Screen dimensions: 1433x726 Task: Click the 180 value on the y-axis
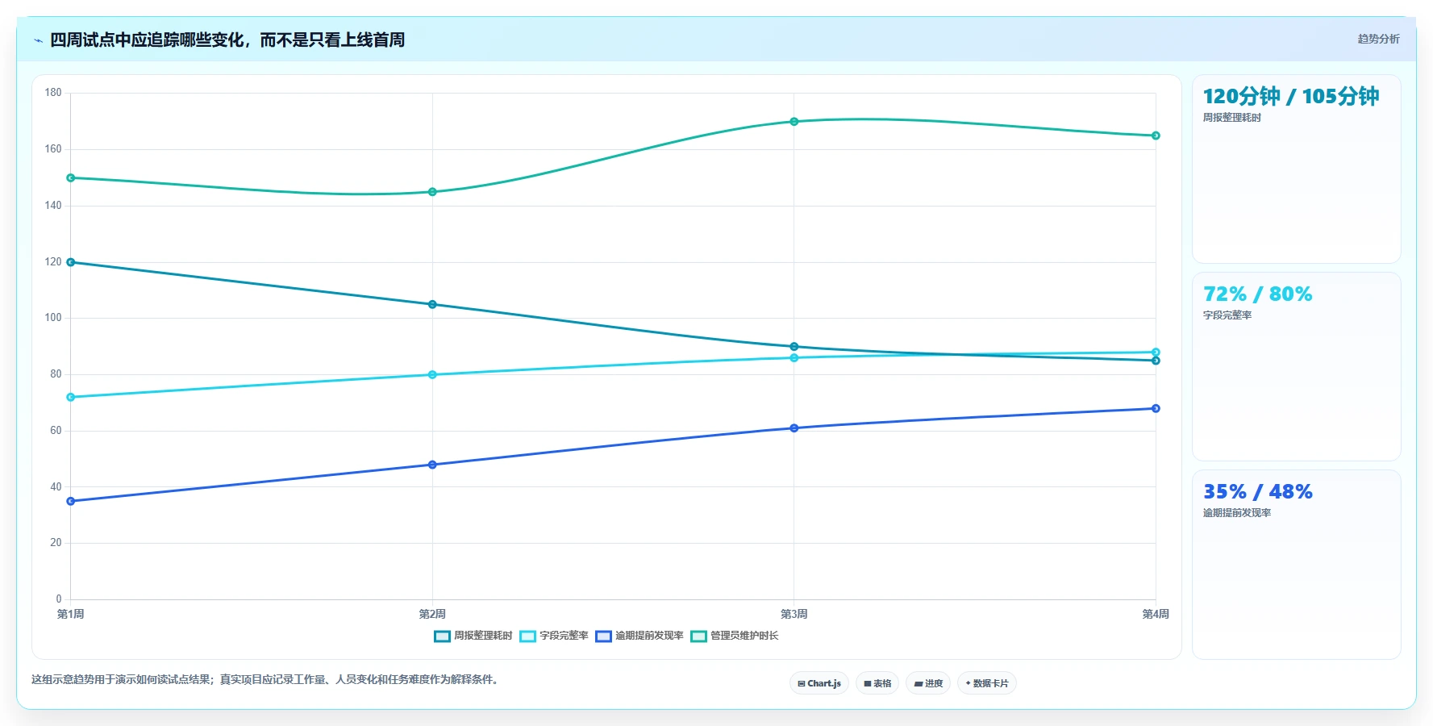coord(53,93)
